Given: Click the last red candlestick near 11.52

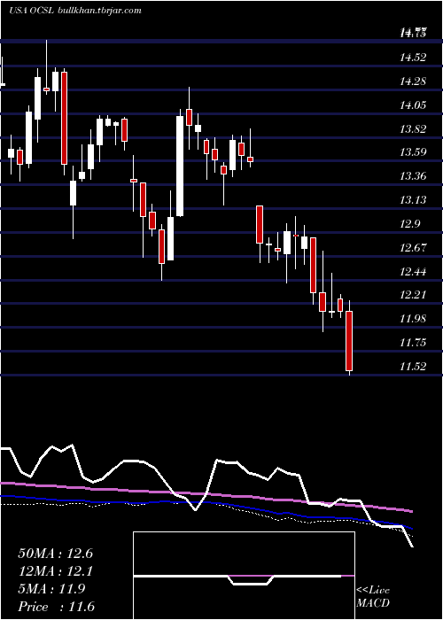Looking at the screenshot, I should tap(349, 341).
